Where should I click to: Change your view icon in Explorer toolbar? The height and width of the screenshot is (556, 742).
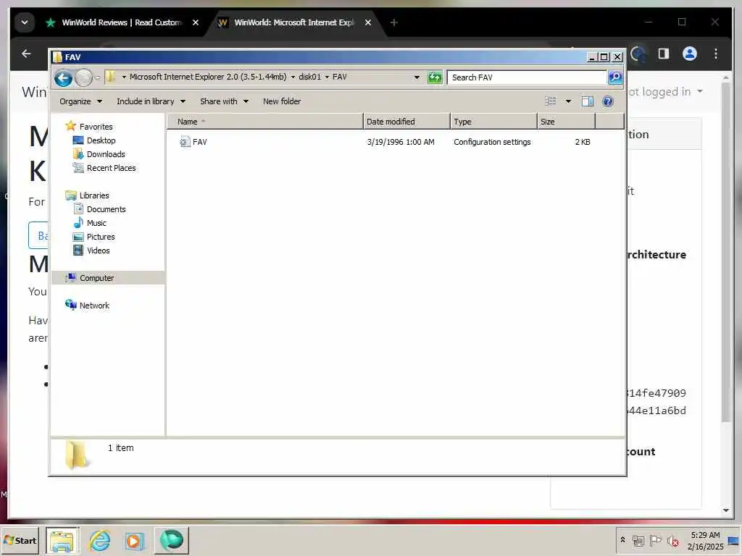[551, 101]
